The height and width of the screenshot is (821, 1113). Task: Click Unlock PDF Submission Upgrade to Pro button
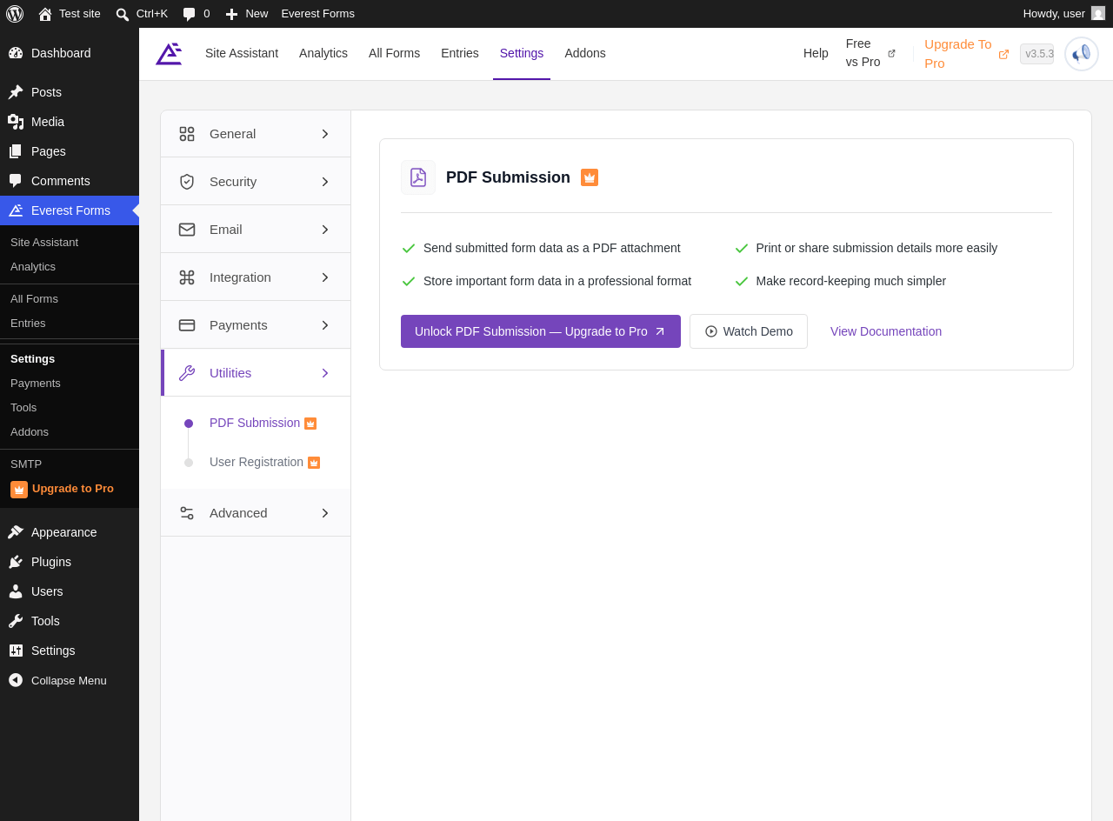[x=541, y=331]
